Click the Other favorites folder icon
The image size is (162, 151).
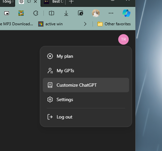[x=100, y=24]
